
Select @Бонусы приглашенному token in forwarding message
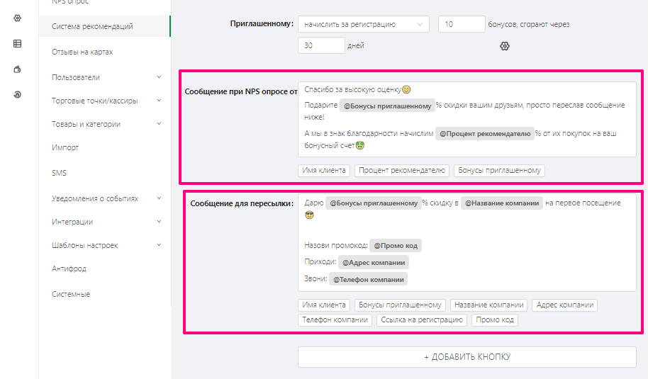click(x=374, y=203)
